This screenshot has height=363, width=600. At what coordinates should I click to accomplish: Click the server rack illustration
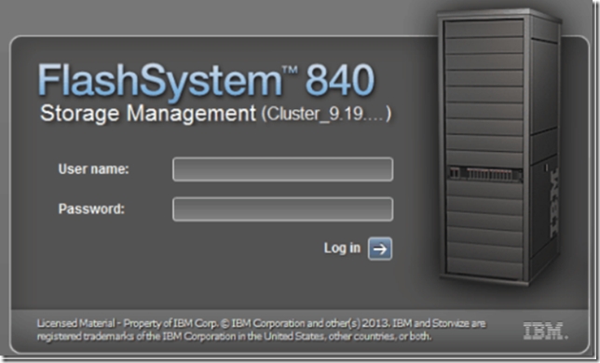tap(499, 148)
